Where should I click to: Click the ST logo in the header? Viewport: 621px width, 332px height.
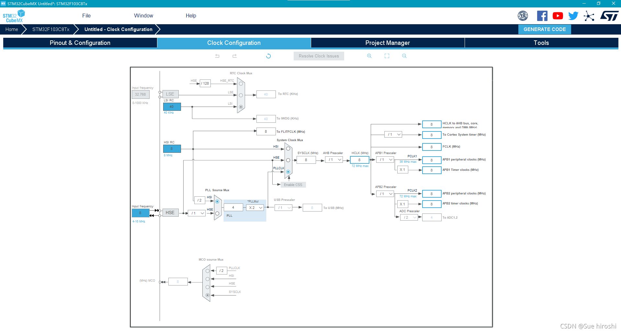609,16
